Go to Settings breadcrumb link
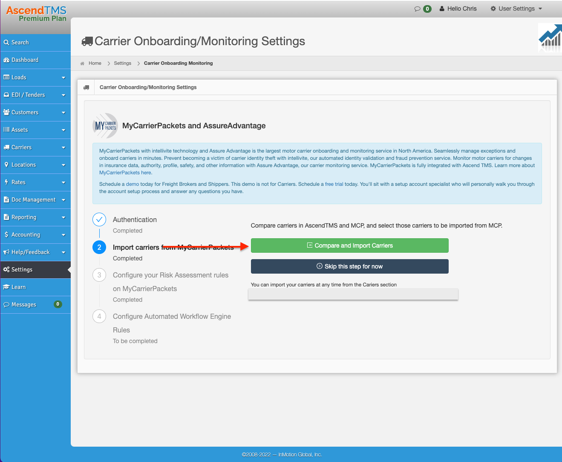Image resolution: width=562 pixels, height=462 pixels. click(123, 64)
